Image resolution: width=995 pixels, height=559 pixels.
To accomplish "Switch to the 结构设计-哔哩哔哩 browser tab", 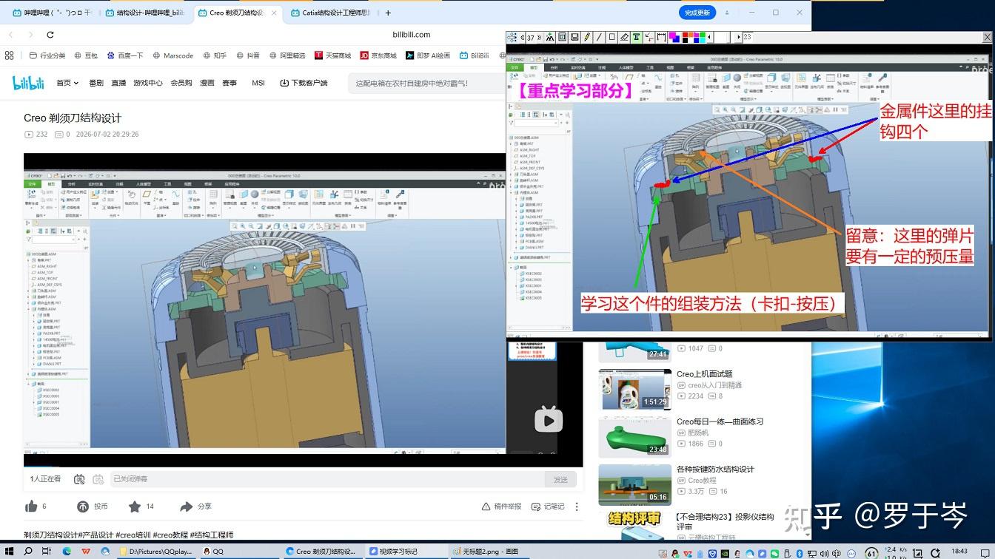I will click(145, 13).
